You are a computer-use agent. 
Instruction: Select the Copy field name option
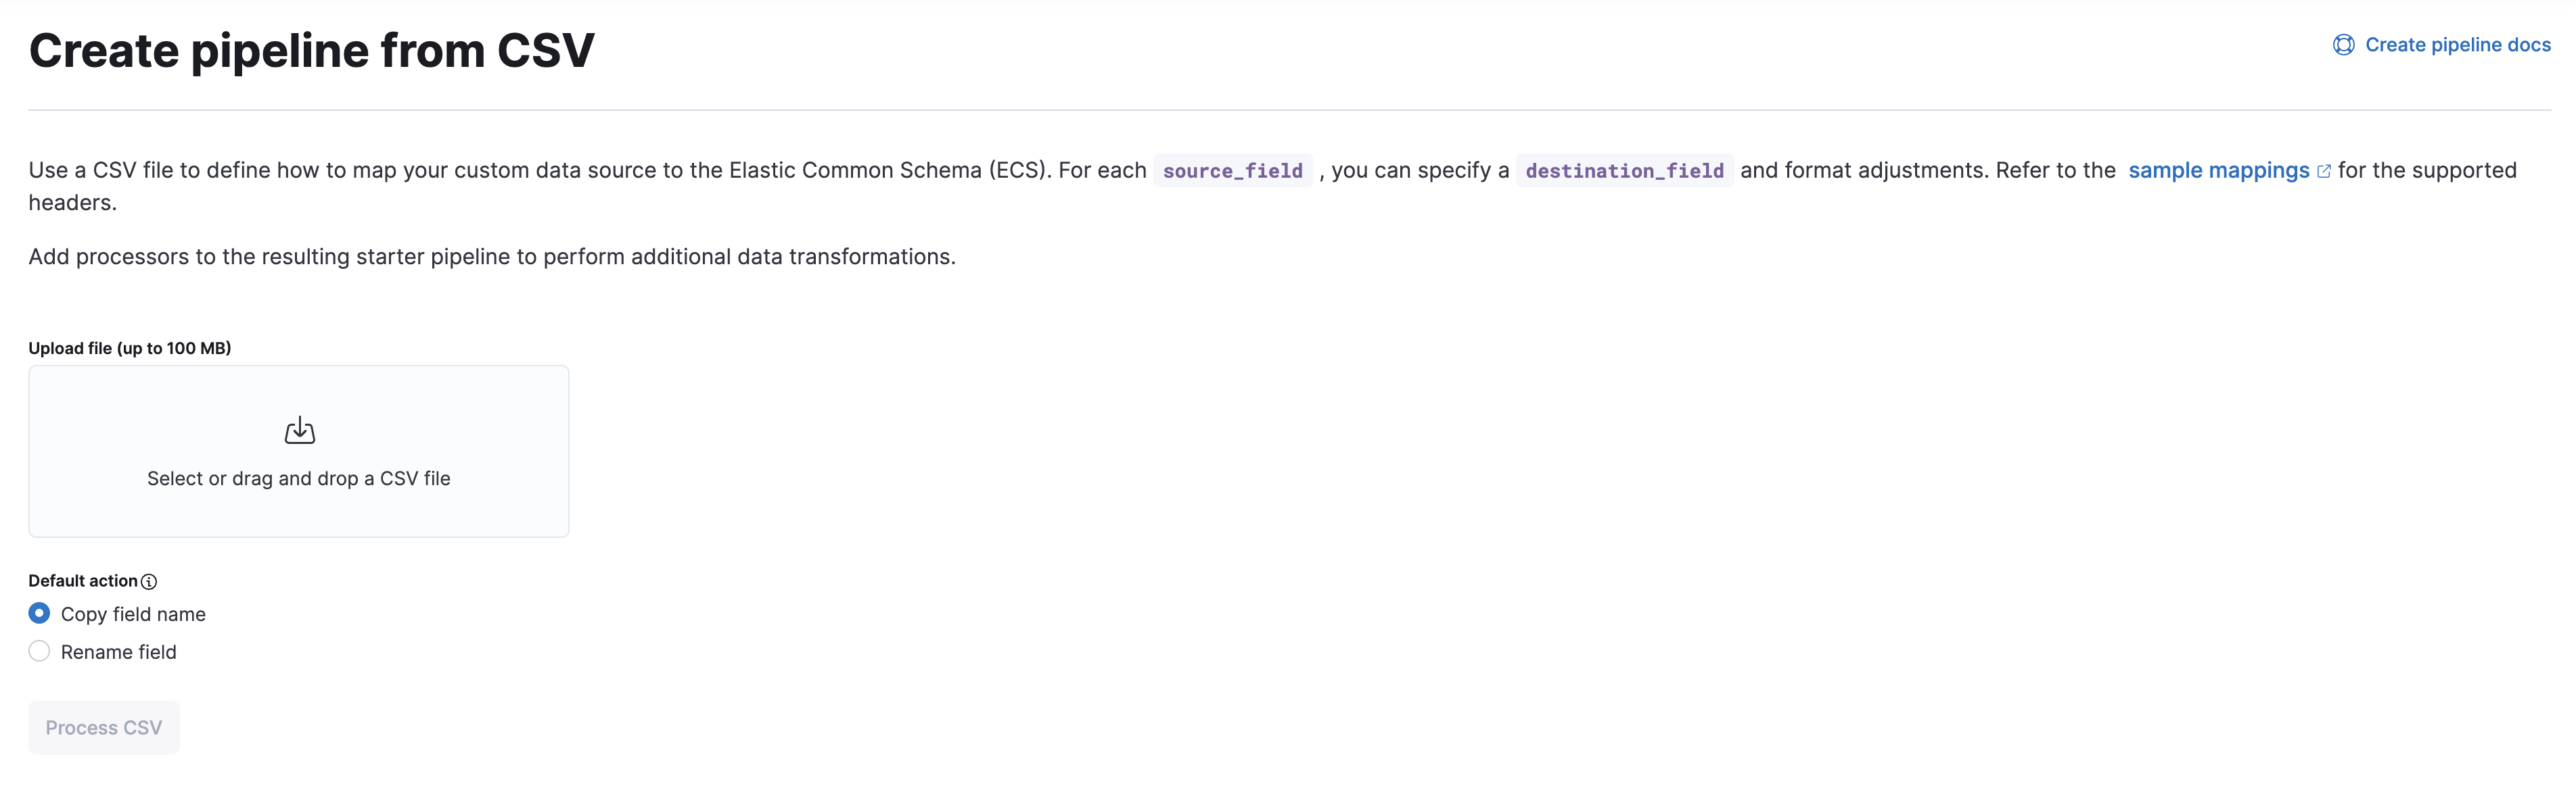[x=39, y=614]
